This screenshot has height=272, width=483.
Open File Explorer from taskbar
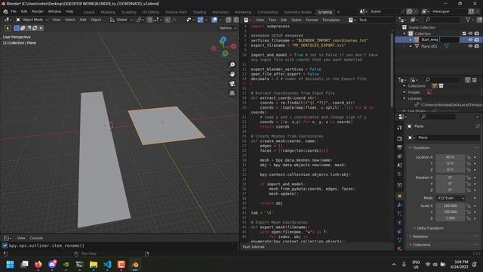[x=94, y=264]
